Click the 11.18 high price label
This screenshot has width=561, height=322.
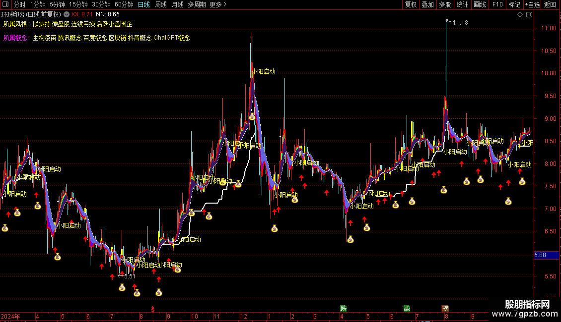(x=460, y=22)
